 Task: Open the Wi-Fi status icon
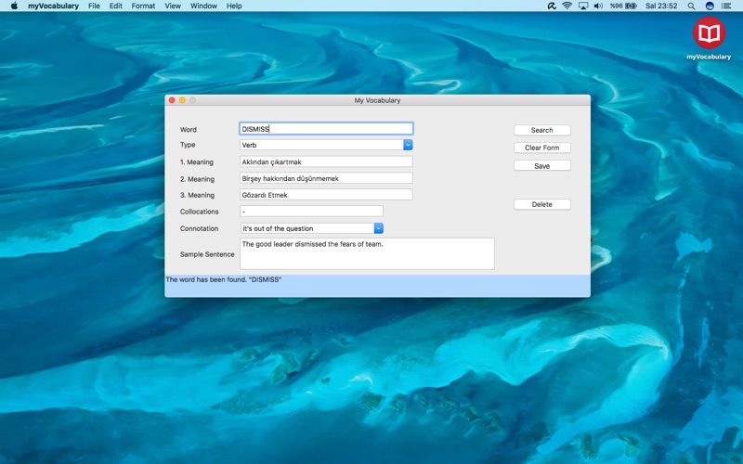567,6
